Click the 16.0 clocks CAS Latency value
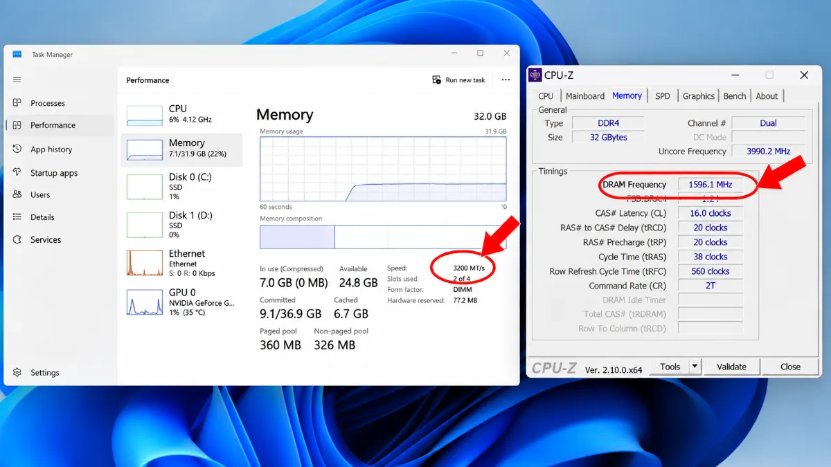The width and height of the screenshot is (831, 467). pyautogui.click(x=711, y=213)
